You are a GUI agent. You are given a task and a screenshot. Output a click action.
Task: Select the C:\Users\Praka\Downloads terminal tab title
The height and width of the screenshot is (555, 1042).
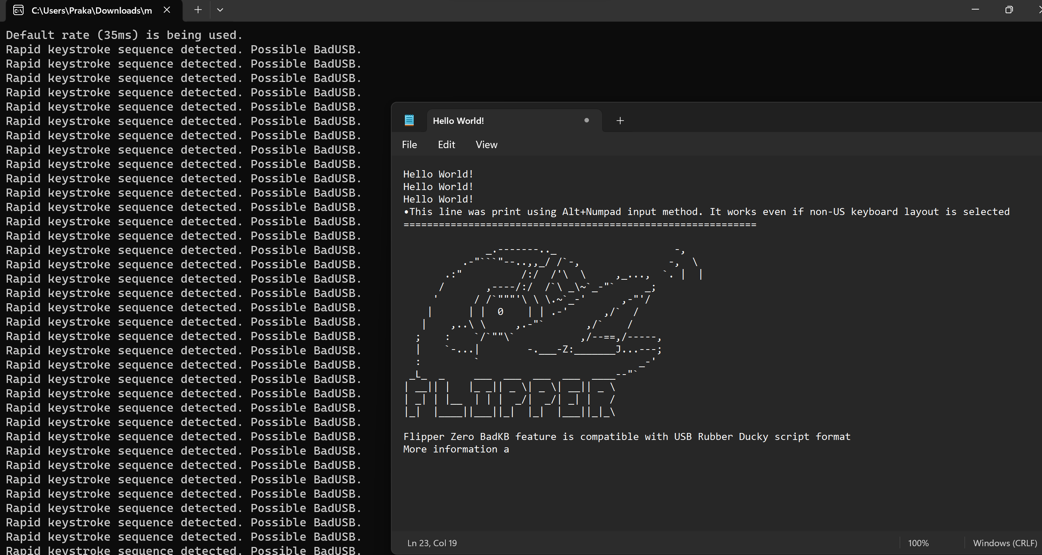tap(92, 11)
